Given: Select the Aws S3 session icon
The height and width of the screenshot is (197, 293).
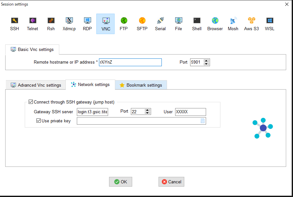Looking at the screenshot, I should click(251, 24).
